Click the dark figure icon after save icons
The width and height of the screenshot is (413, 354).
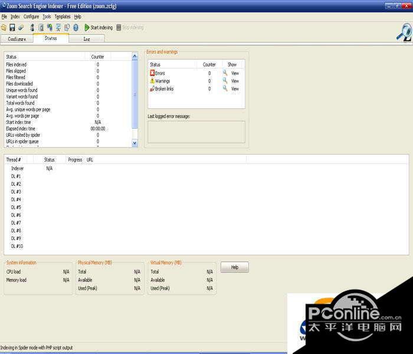coord(32,27)
